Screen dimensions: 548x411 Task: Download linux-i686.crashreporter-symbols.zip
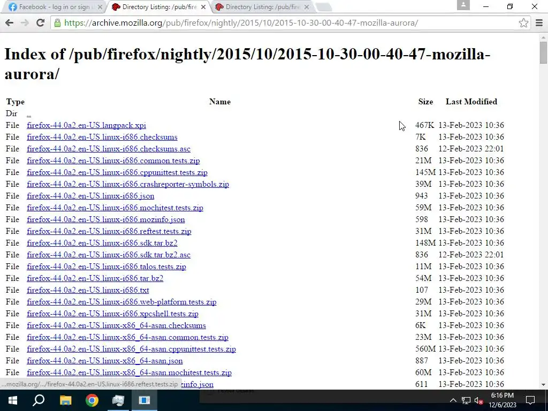click(128, 184)
